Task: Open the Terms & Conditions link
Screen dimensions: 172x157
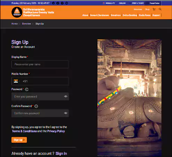Action: (x=24, y=131)
